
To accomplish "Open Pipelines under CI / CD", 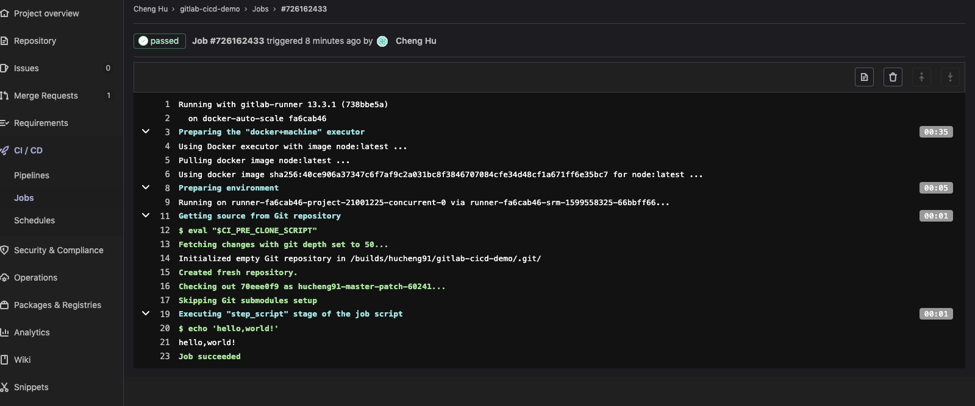I will (x=32, y=175).
